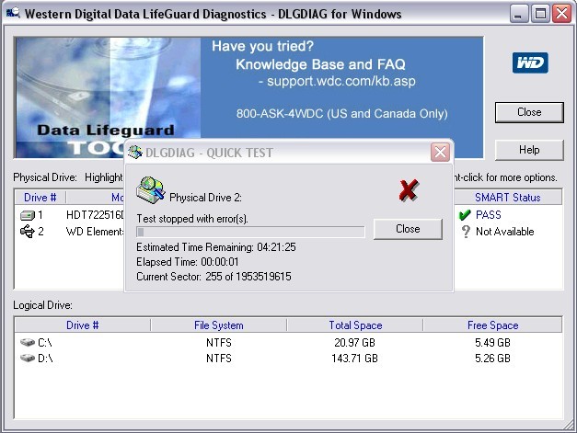Screen dimensions: 577x433
Task: Click the 5.26 GB free space value
Action: pos(492,358)
